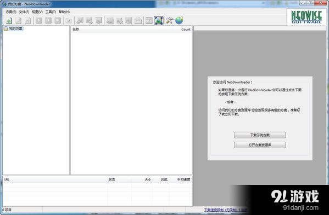Click the new project icon with green plus

pyautogui.click(x=9, y=21)
